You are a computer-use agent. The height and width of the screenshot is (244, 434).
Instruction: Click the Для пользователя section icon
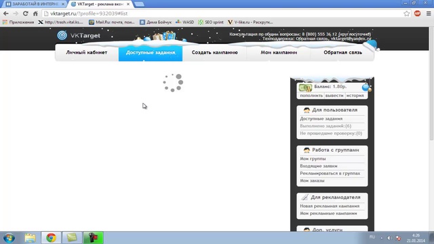pyautogui.click(x=307, y=110)
